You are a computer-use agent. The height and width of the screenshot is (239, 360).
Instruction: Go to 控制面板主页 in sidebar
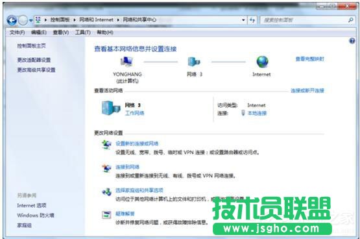31,45
